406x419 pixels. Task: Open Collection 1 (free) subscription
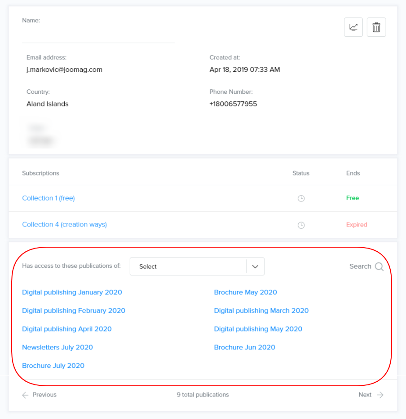tap(49, 198)
